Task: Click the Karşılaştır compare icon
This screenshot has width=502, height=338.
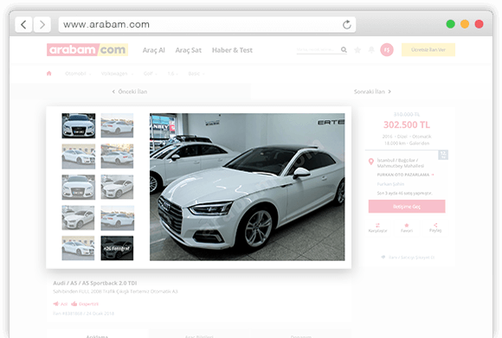Action: (377, 225)
